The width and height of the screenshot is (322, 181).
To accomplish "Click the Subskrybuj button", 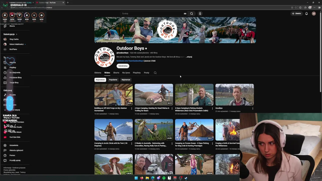I will tap(123, 66).
